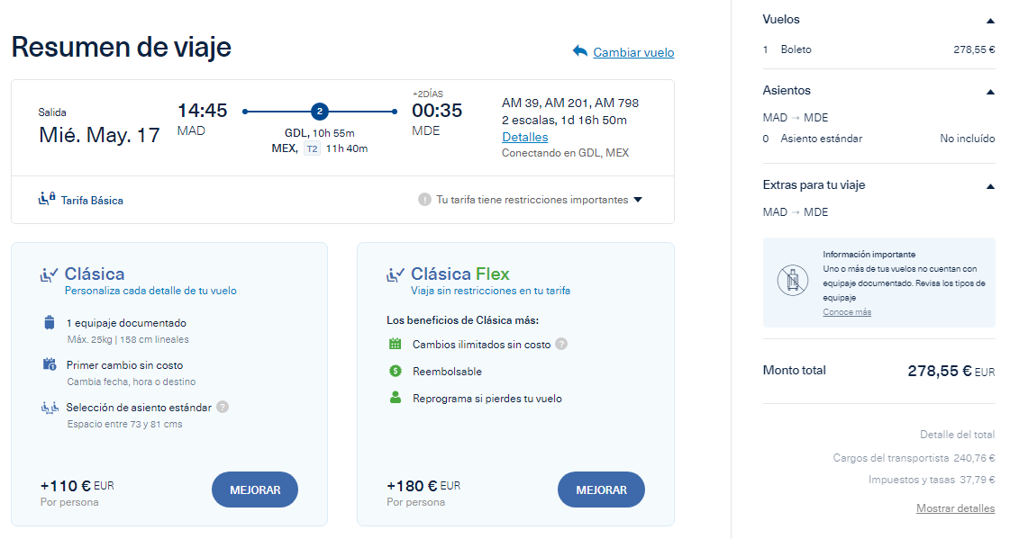1019x539 pixels.
Task: Collapse the Vuelos summary section
Action: [x=990, y=21]
